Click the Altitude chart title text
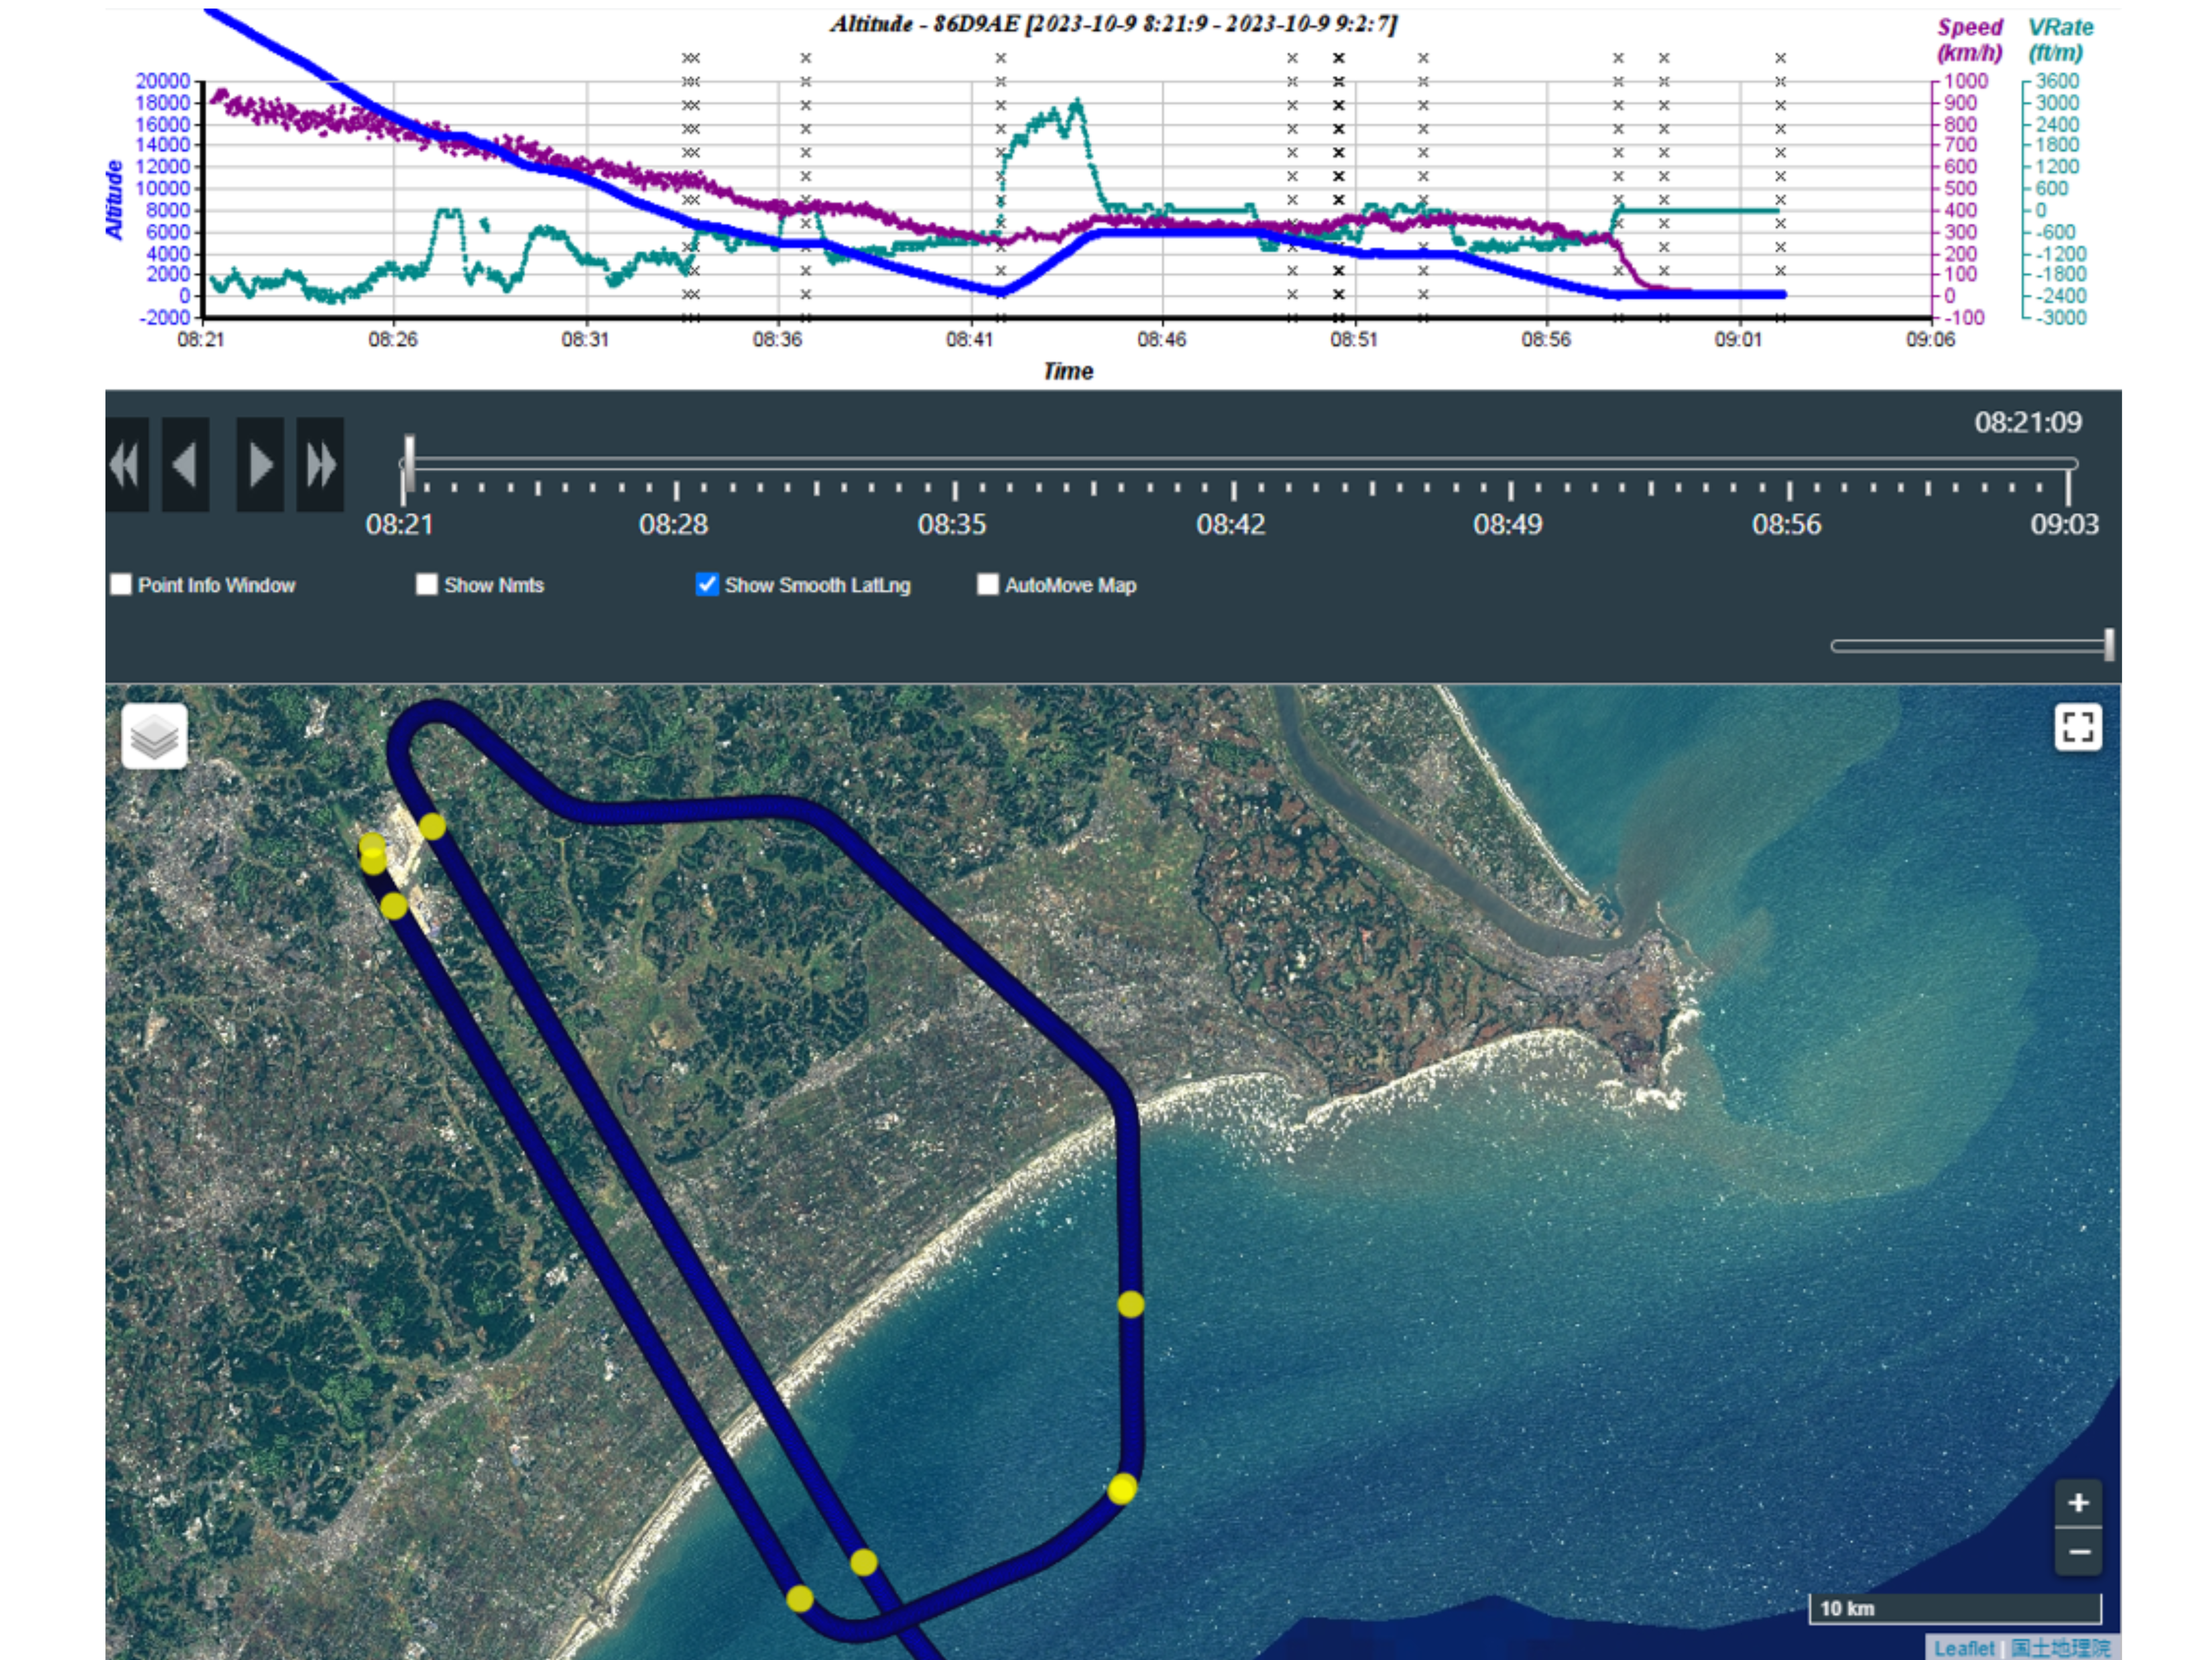This screenshot has height=1660, width=2212. (1113, 23)
